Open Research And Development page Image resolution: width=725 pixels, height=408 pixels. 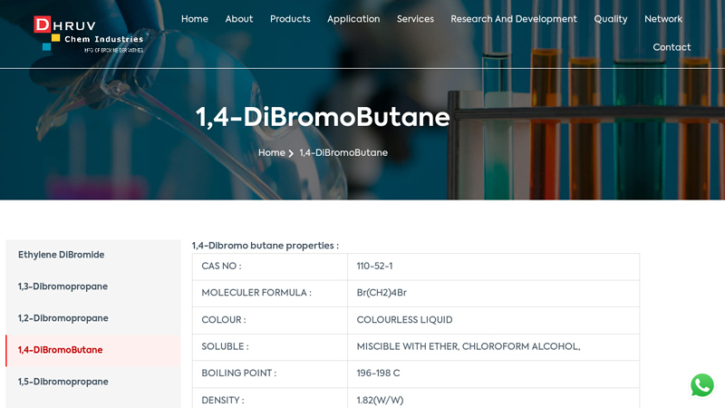click(x=514, y=19)
